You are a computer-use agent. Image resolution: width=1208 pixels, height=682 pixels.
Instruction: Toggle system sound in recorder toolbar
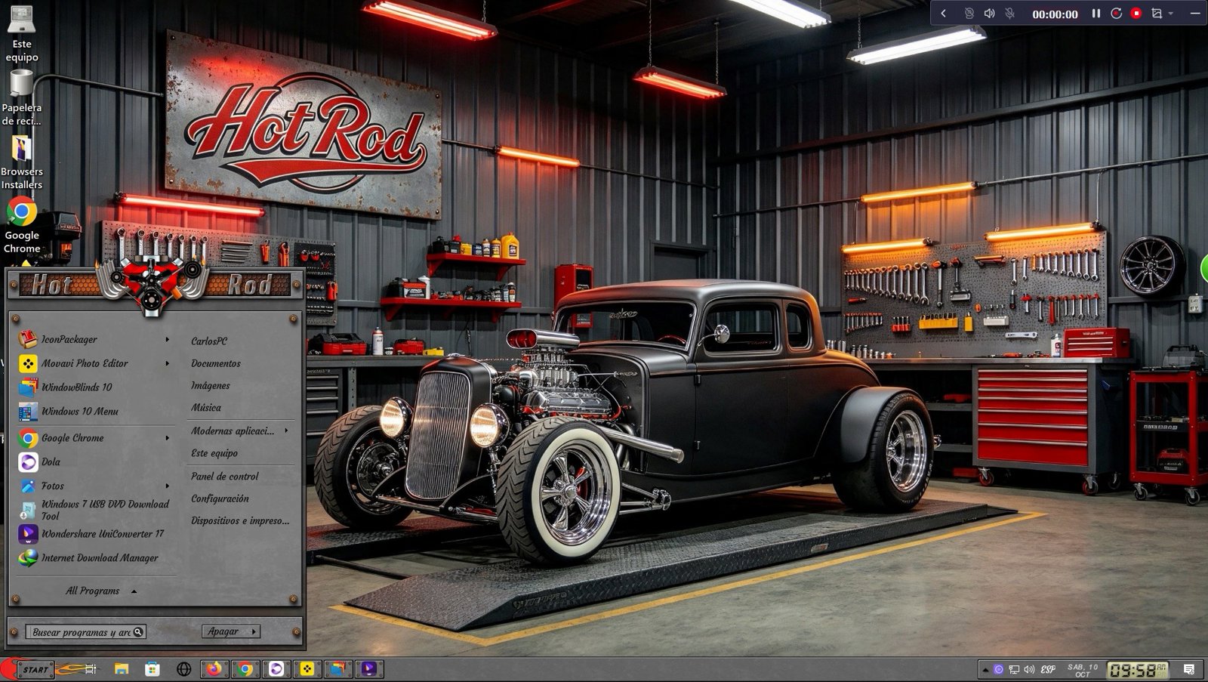990,14
